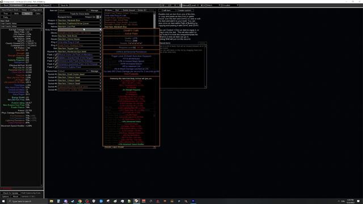Viewport: 363px width, 204px height.
Task: Toggle the Flask 5 active checkbox
Action: click(56, 67)
